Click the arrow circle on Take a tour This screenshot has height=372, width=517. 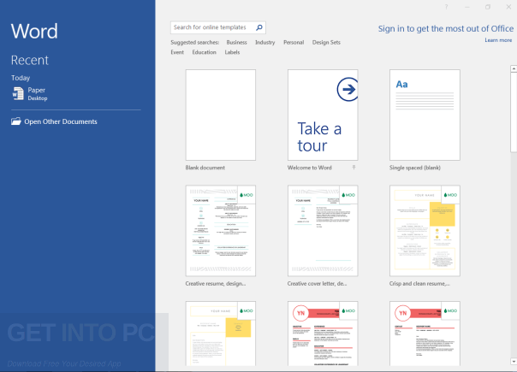(x=348, y=89)
